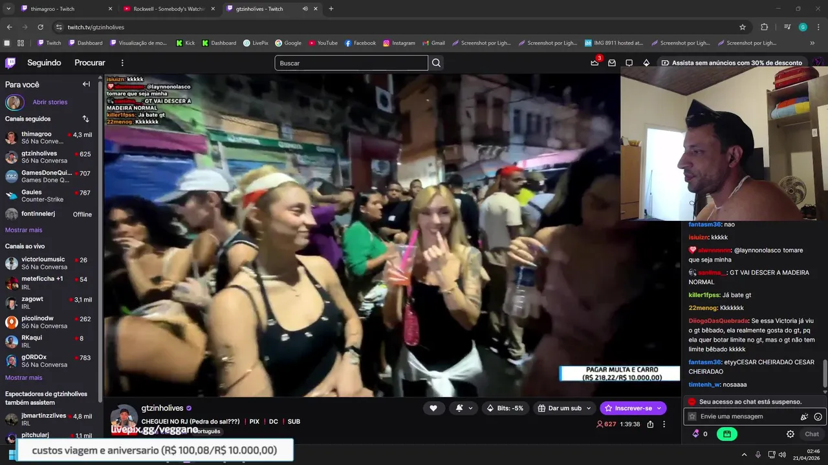Open the Chrome apps grid shortcut
Viewport: 828px width, 465px height.
[21, 43]
